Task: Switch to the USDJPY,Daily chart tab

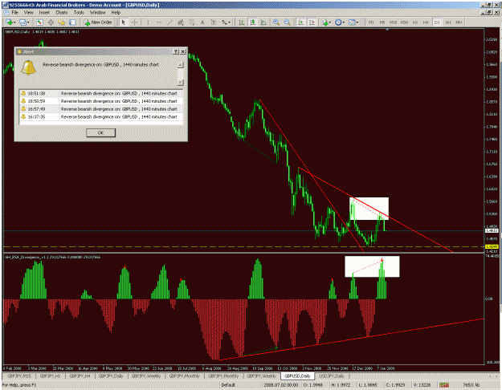Action: [332, 376]
